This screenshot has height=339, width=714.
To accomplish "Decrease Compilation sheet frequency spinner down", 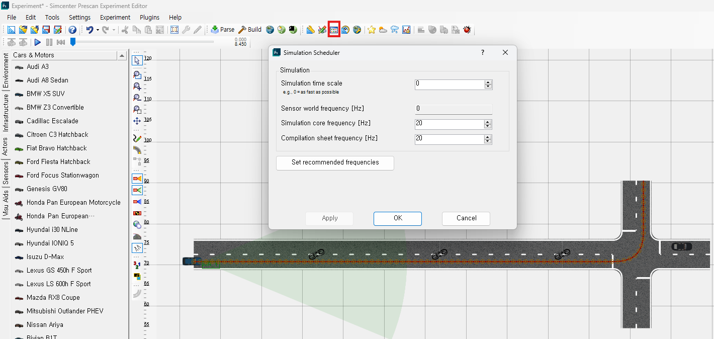I will pyautogui.click(x=488, y=142).
